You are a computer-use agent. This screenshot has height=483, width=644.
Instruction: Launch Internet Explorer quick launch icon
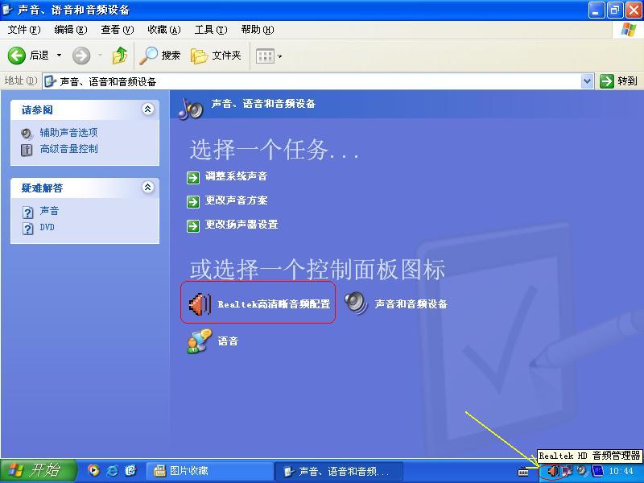113,470
